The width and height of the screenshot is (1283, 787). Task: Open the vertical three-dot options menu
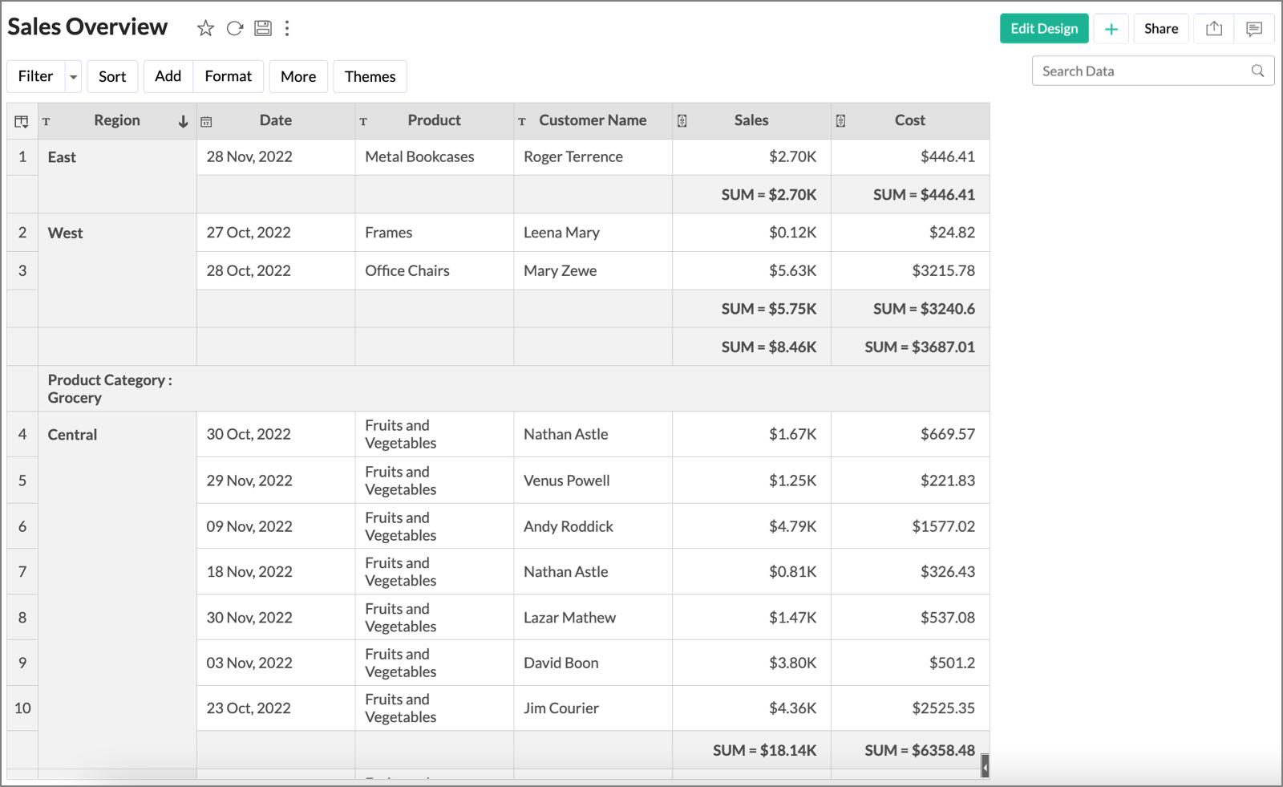coord(287,29)
